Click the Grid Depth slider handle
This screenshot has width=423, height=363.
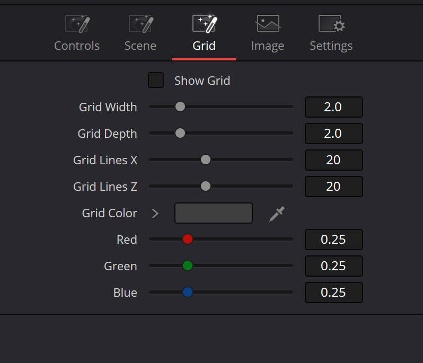pyautogui.click(x=180, y=133)
